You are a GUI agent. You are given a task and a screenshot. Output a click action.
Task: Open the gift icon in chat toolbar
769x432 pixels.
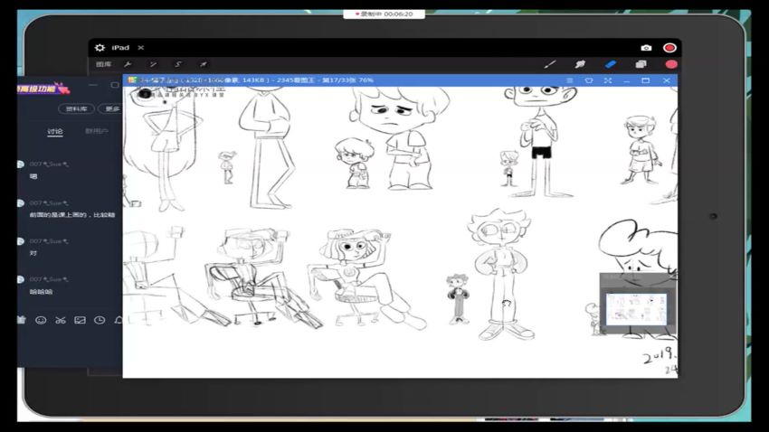coord(21,320)
